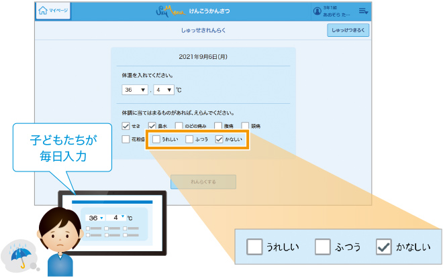
Task: Click the 3年1組 class label
Action: coord(330,7)
